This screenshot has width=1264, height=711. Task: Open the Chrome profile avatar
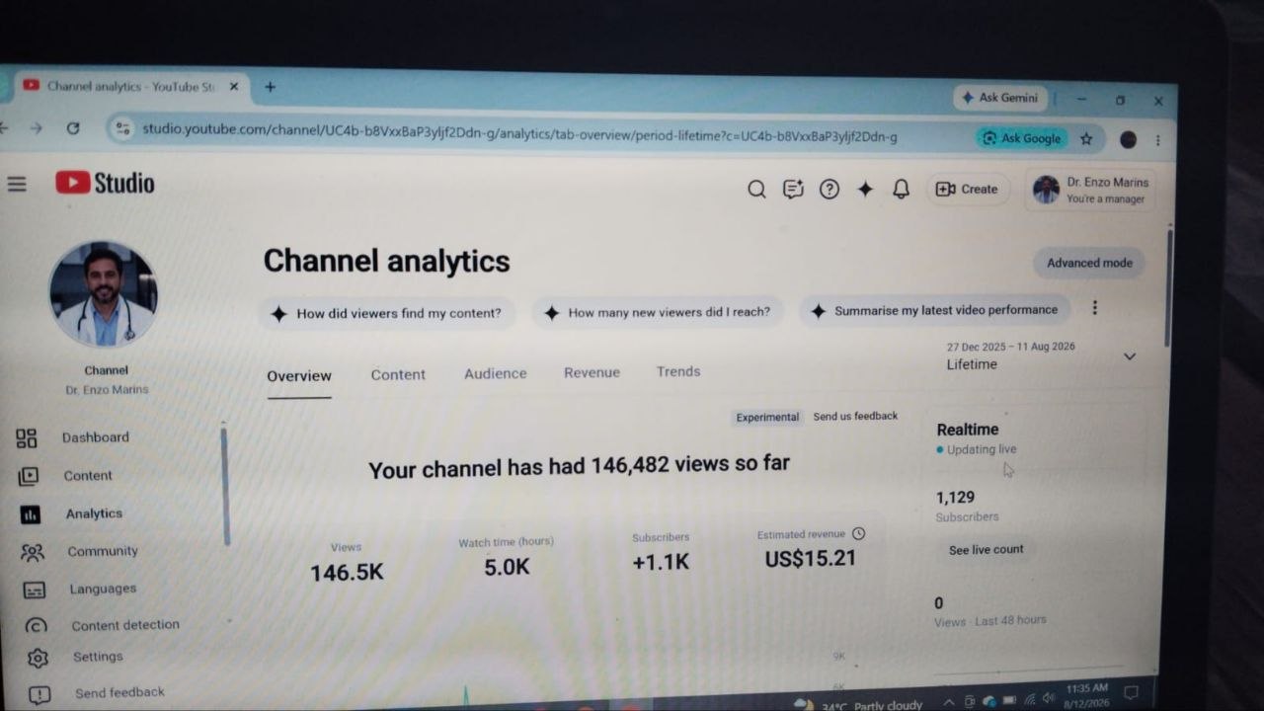[1128, 140]
